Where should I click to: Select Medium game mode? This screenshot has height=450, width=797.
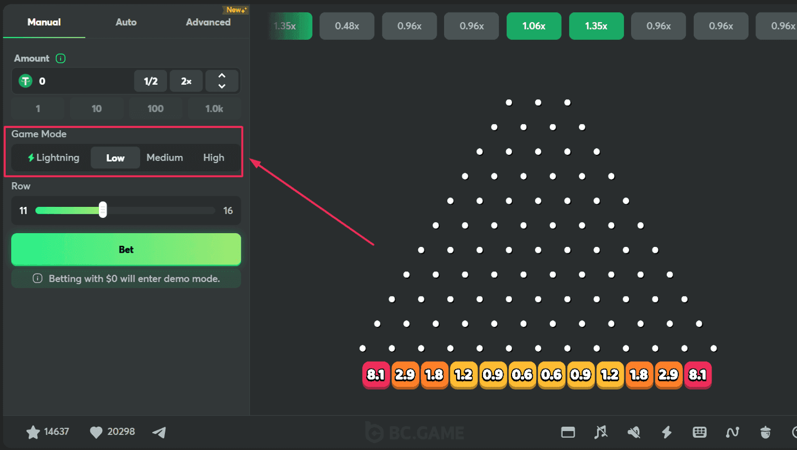164,158
